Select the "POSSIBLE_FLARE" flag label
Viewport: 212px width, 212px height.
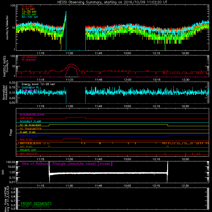pyautogui.click(x=30, y=122)
